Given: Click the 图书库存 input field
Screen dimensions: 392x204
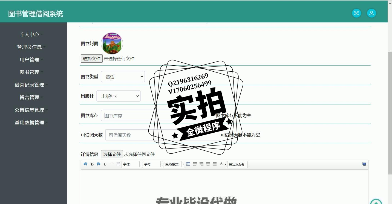Looking at the screenshot, I should coord(158,115).
